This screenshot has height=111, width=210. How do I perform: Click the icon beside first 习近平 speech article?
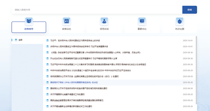pos(48,40)
